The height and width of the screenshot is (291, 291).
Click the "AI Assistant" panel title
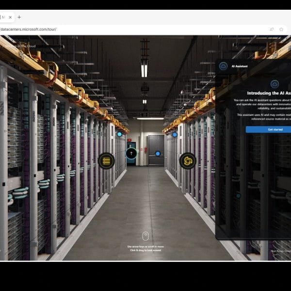(x=240, y=66)
